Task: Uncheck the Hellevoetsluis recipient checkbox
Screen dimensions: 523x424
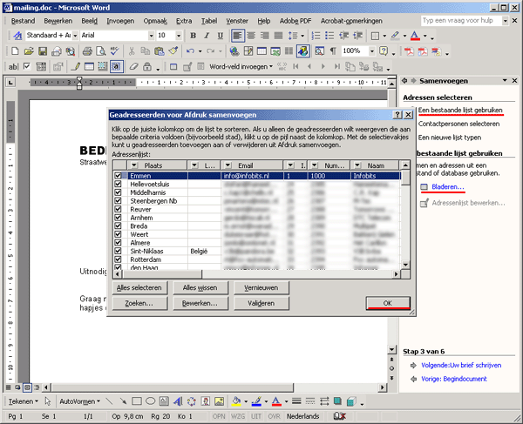Action: [119, 185]
